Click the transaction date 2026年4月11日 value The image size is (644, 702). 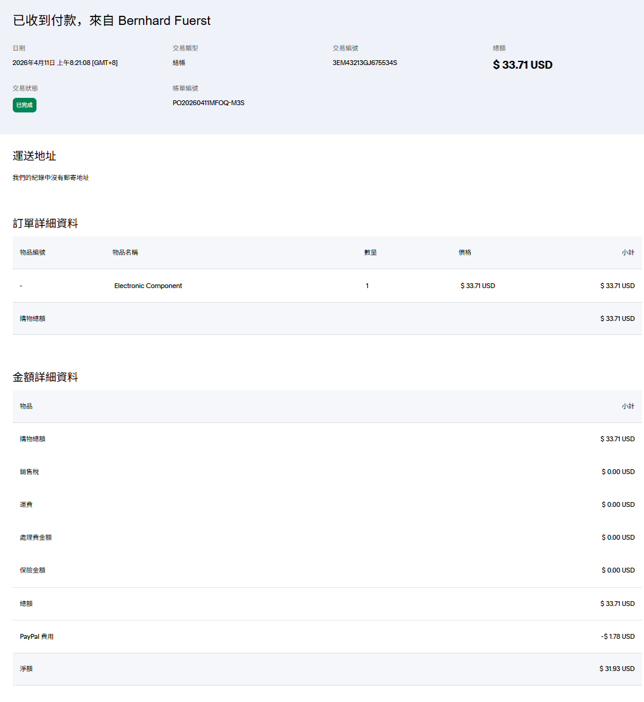pyautogui.click(x=65, y=63)
